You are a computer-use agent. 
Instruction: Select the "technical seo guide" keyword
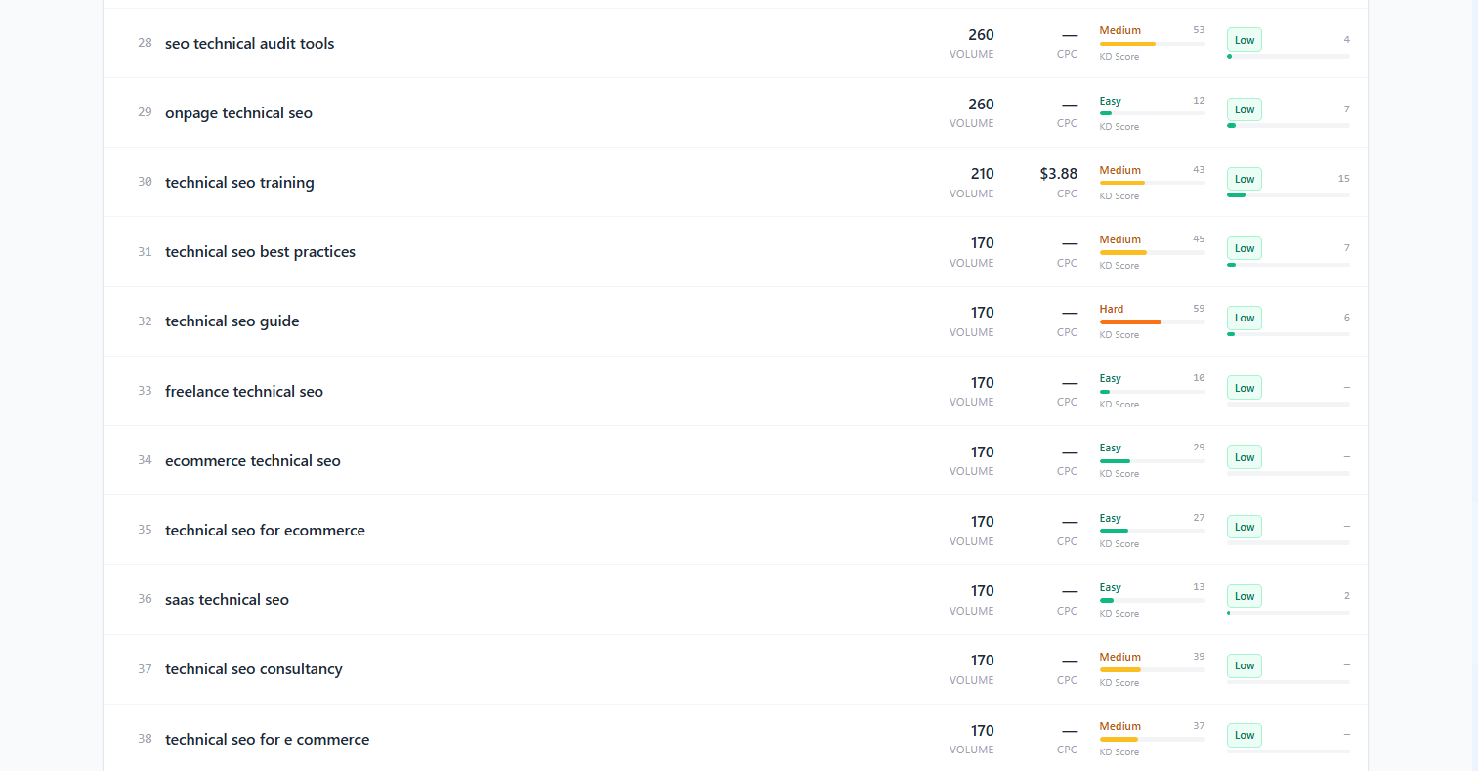pyautogui.click(x=232, y=321)
